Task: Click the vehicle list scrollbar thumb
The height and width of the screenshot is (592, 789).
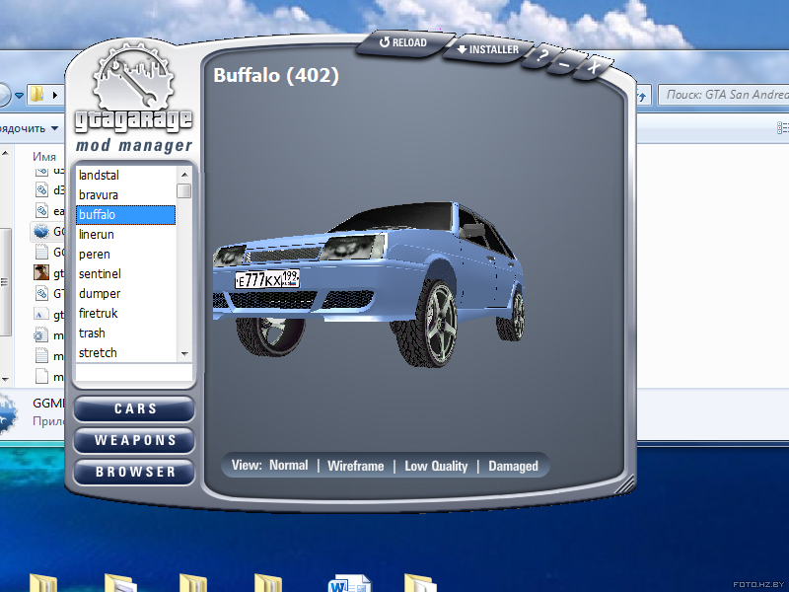Action: (184, 190)
